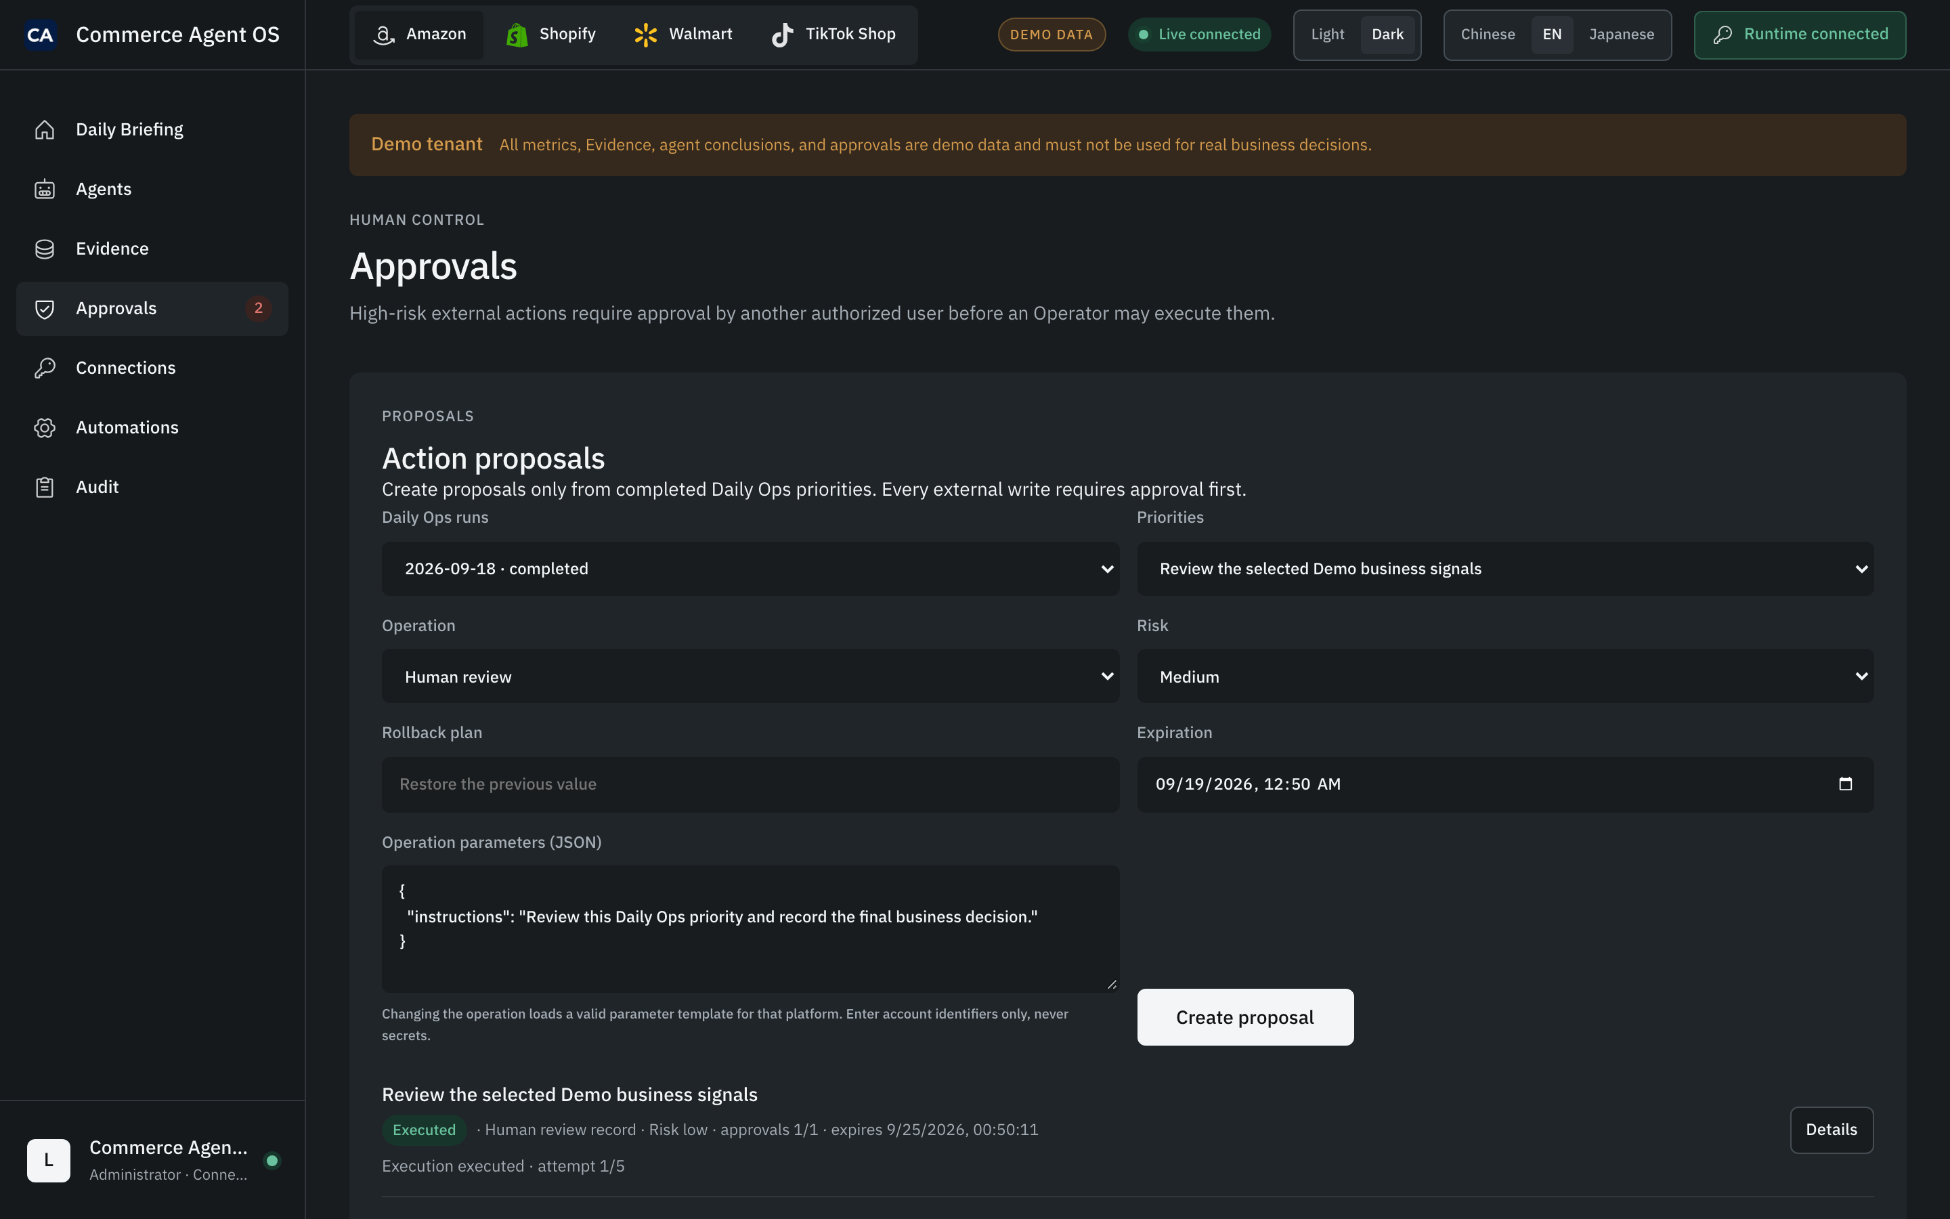This screenshot has height=1219, width=1950.
Task: Click the DEMO DATA badge
Action: tap(1052, 35)
